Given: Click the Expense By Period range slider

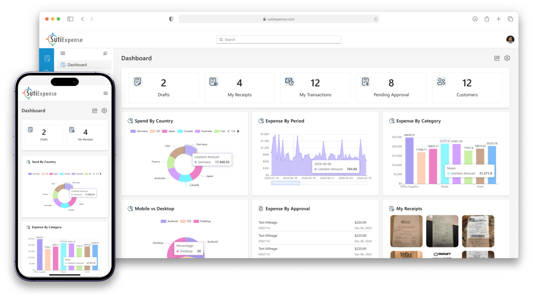Looking at the screenshot, I should tap(319, 183).
